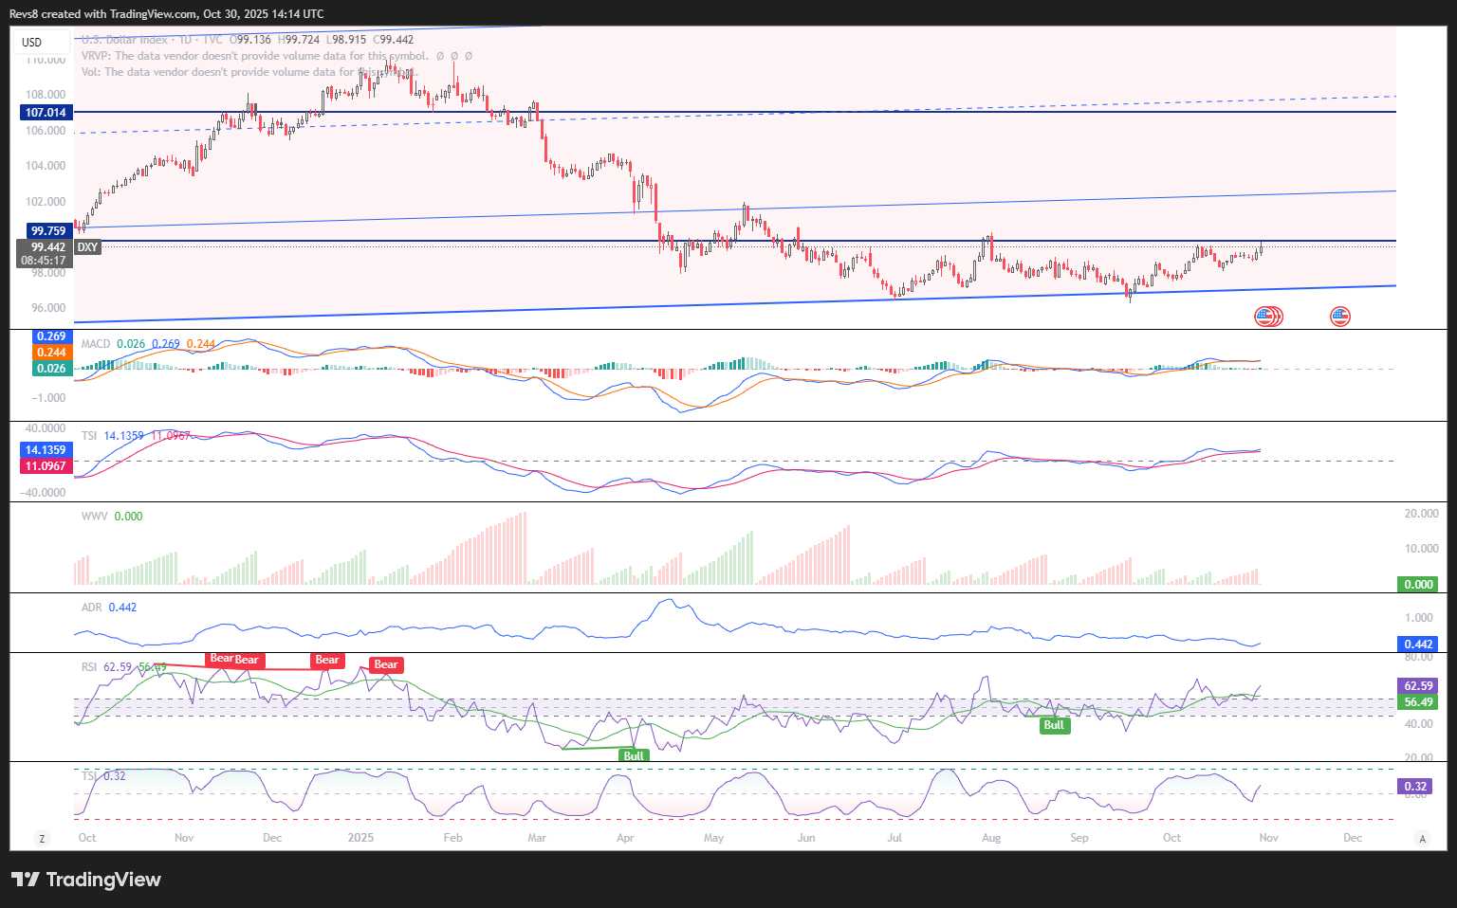The width and height of the screenshot is (1457, 908).
Task: Click the 2025 label on time axis
Action: click(360, 838)
